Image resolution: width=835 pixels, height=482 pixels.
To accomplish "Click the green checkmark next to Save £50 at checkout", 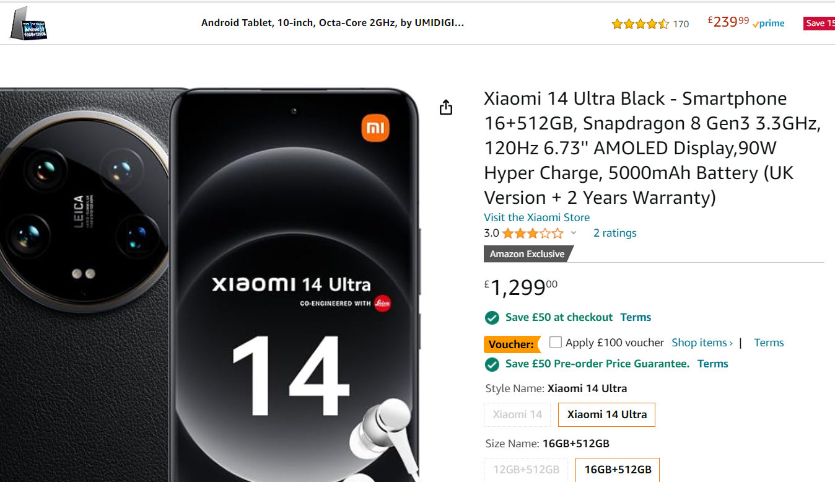I will tap(492, 318).
